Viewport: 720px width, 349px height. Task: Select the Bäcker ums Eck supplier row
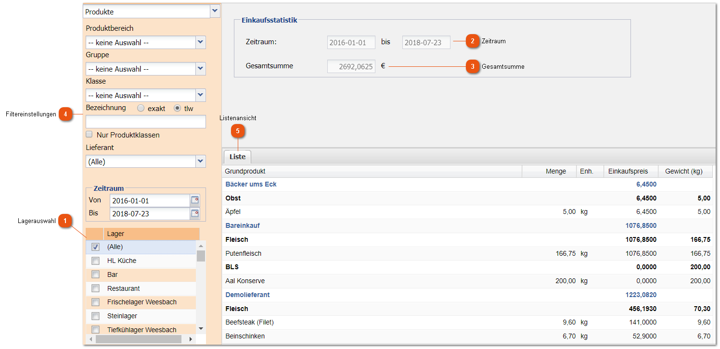(467, 185)
